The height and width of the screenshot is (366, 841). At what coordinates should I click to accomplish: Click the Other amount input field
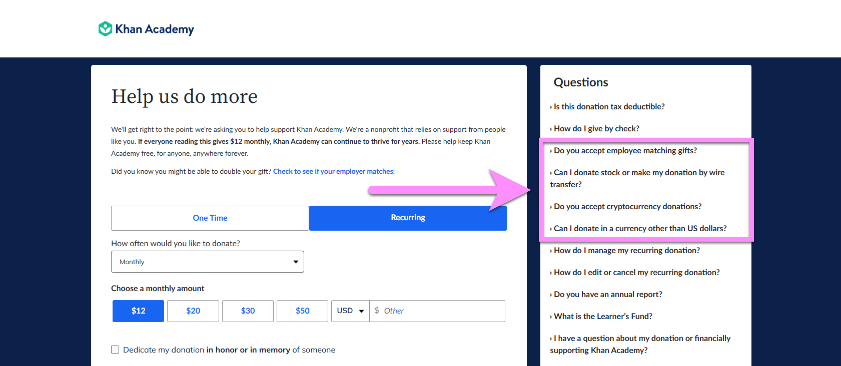437,311
